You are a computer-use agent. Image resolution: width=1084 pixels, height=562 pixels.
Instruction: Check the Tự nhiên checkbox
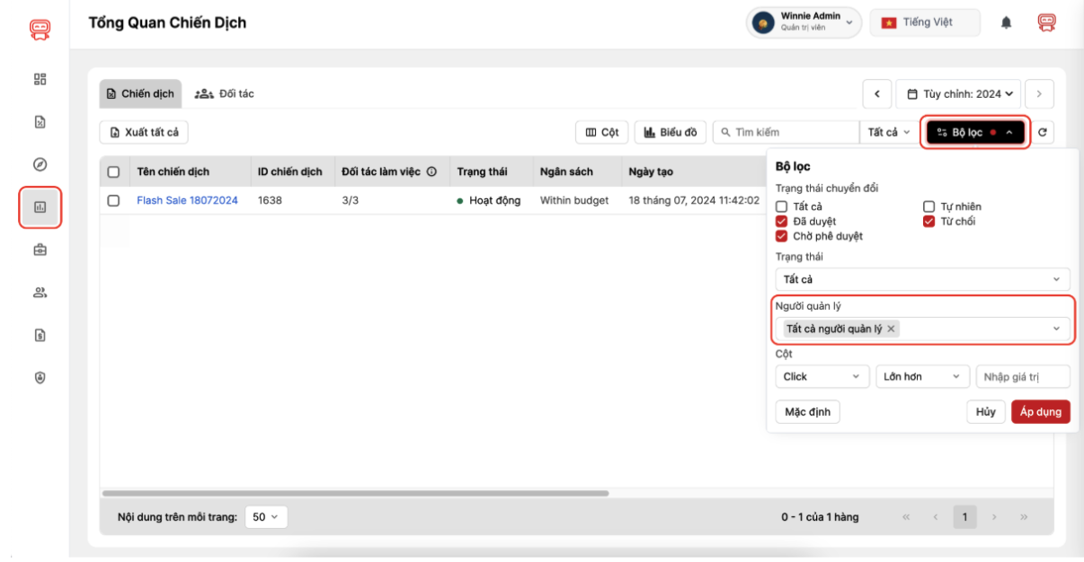coord(929,206)
